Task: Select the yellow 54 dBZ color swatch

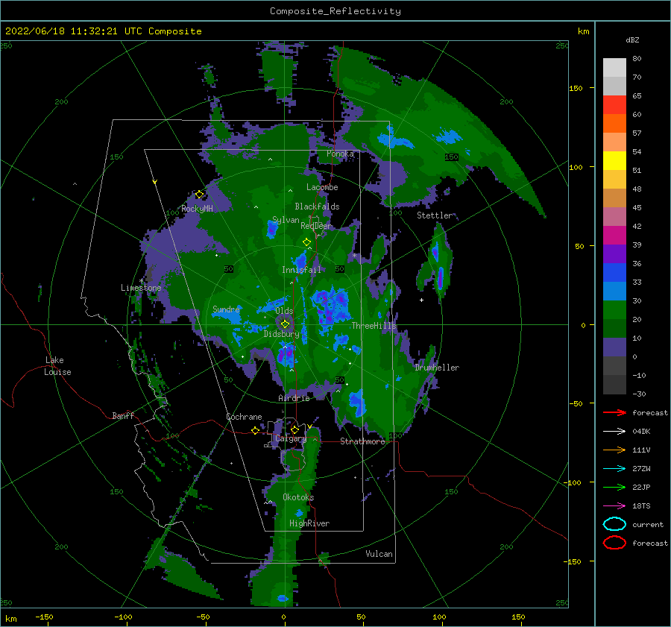Action: point(614,160)
